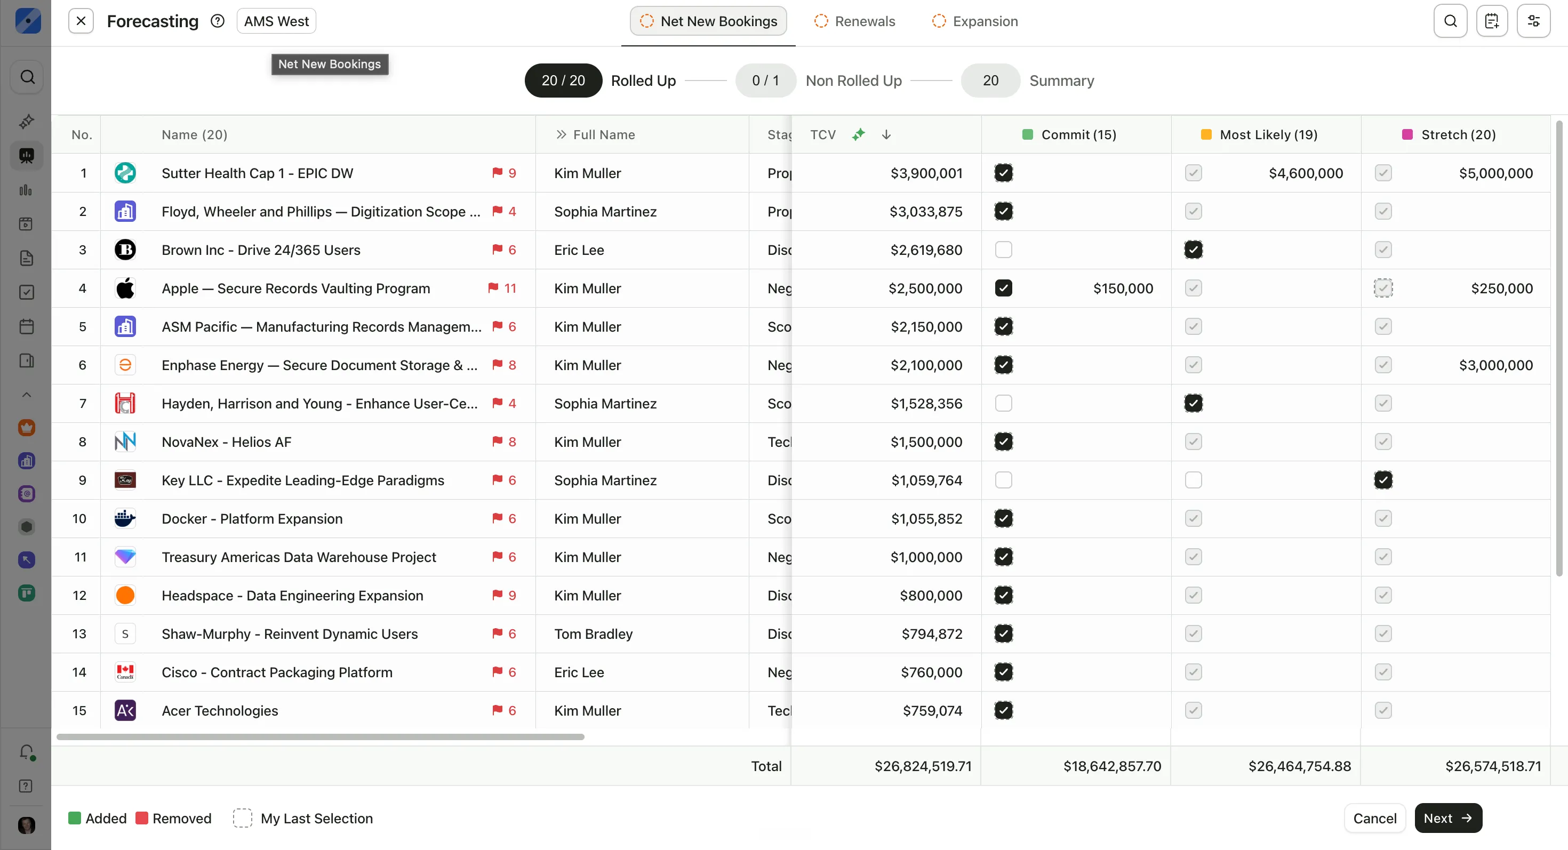This screenshot has height=850, width=1568.
Task: Click the pink Stretch color swatch
Action: tap(1407, 134)
